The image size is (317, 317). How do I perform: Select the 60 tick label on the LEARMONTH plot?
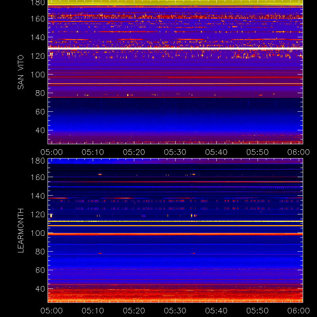coord(40,270)
